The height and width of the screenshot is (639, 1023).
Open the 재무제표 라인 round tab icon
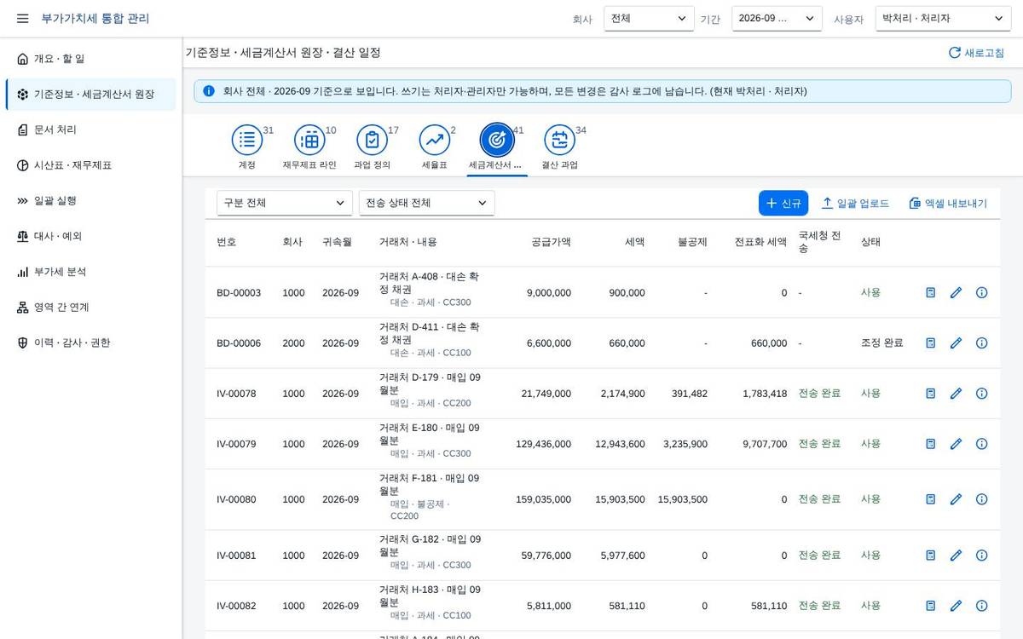(309, 140)
